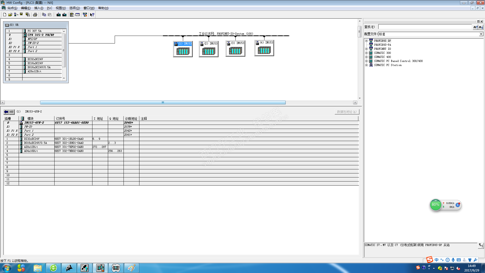
Task: Click the Open station folder icon
Action: (10, 15)
